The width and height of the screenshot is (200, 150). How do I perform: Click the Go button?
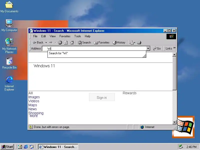[157, 48]
